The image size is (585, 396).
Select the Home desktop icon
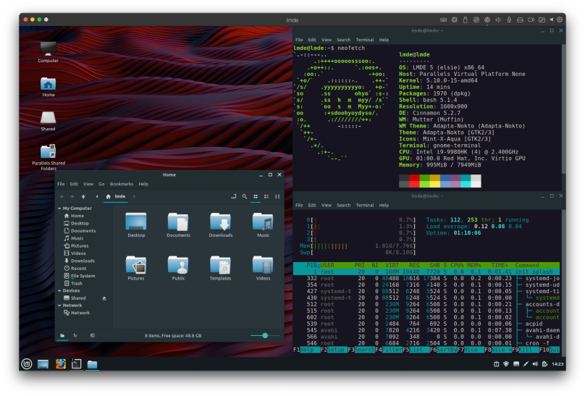(48, 87)
